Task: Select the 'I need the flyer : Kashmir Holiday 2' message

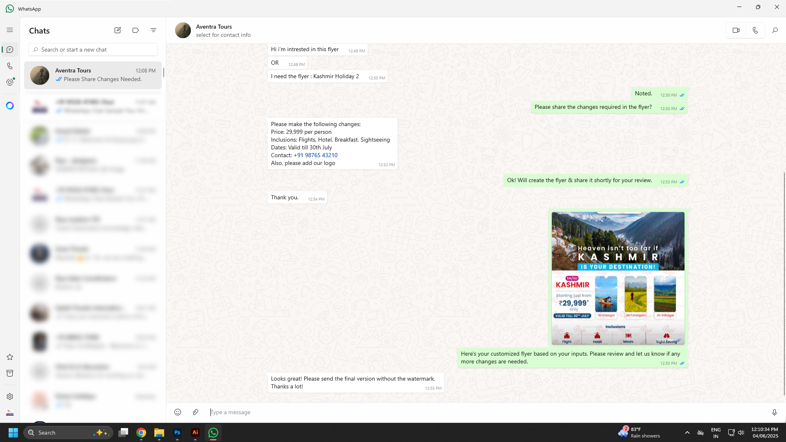Action: tap(327, 77)
